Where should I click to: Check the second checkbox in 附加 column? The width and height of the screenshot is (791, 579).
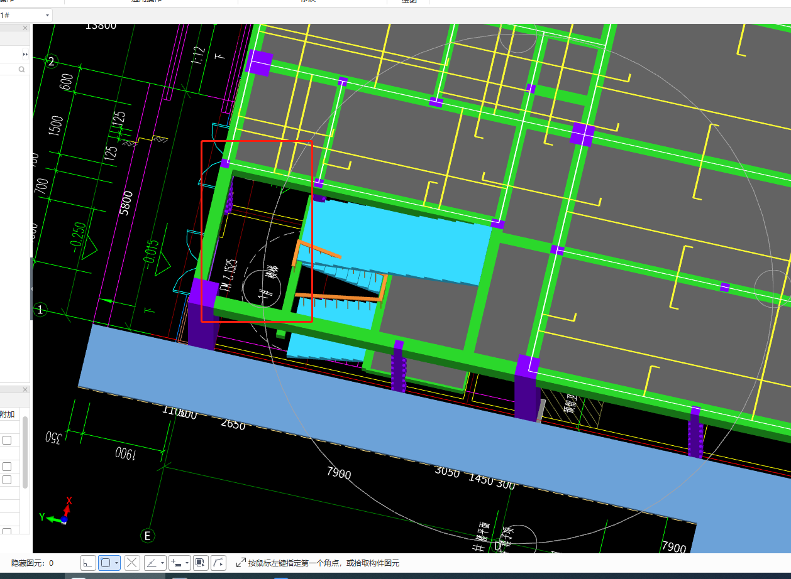pyautogui.click(x=7, y=467)
